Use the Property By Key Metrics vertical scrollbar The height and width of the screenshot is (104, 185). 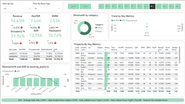pyautogui.click(x=180, y=55)
